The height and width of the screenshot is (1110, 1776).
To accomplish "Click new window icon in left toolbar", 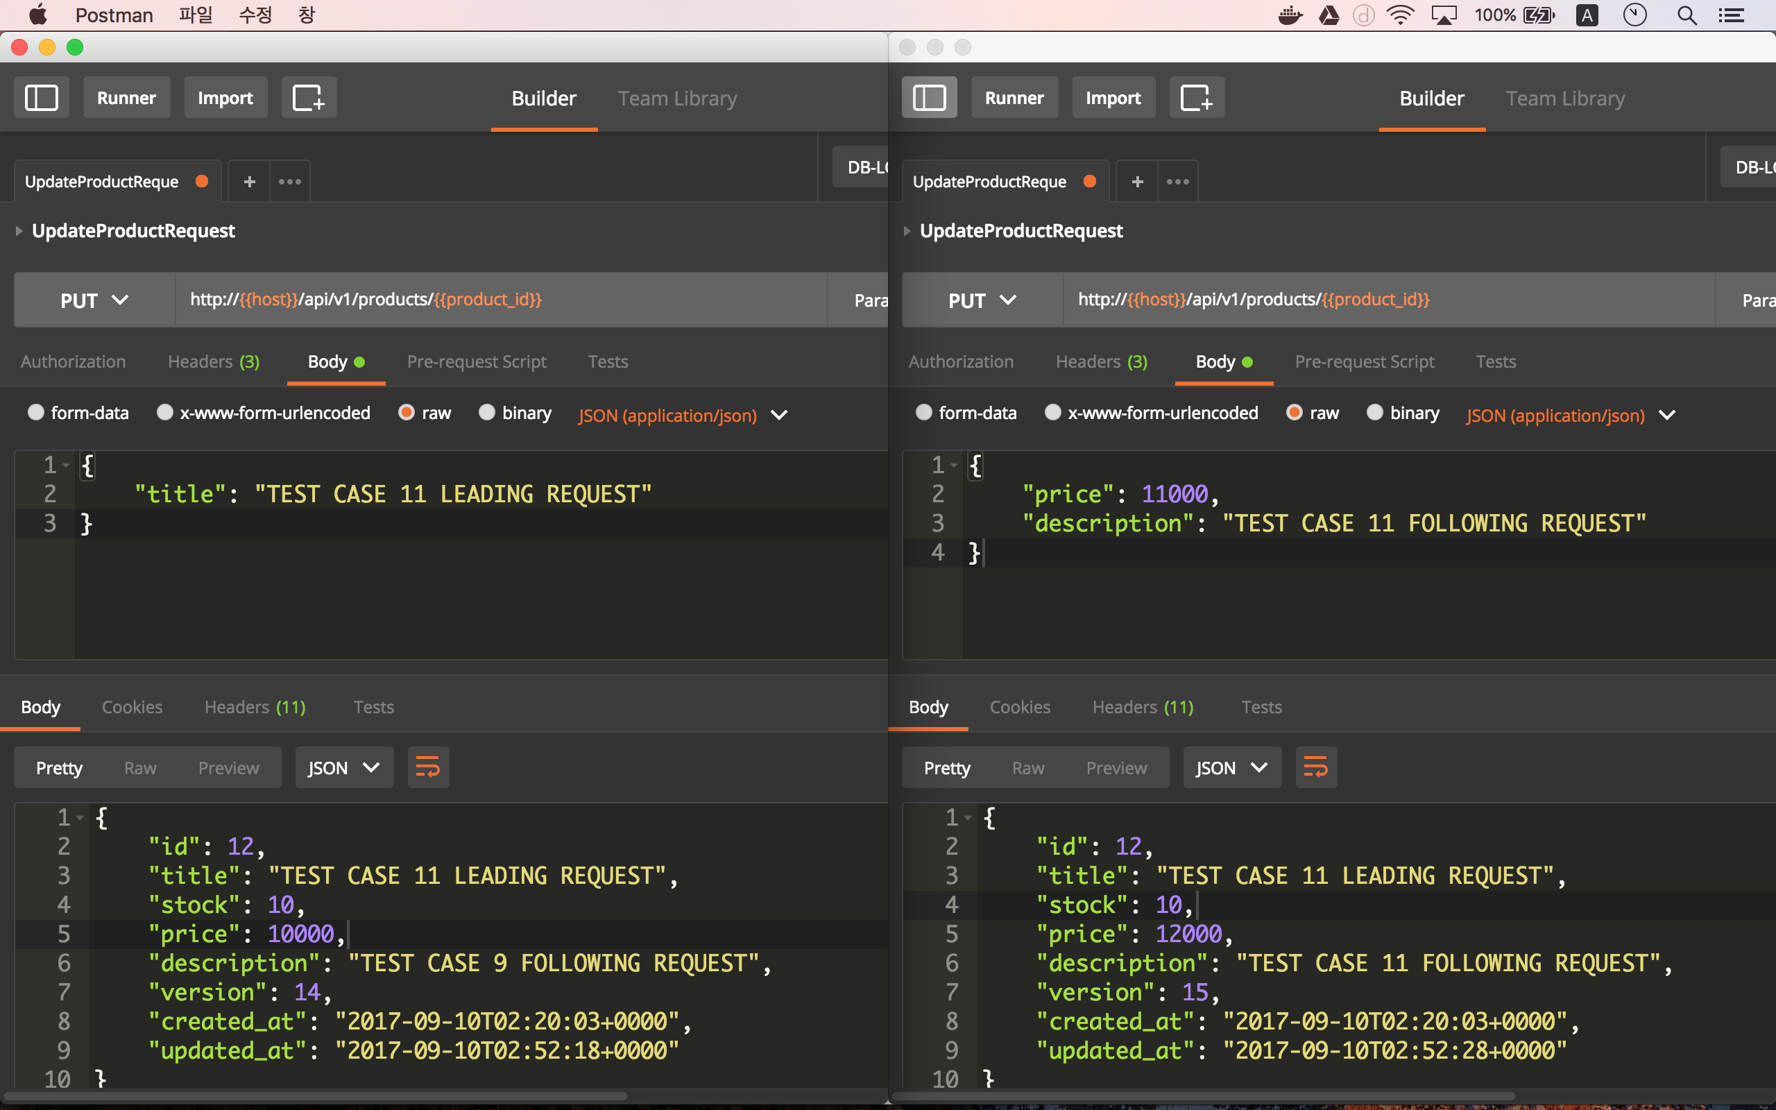I will tap(308, 98).
